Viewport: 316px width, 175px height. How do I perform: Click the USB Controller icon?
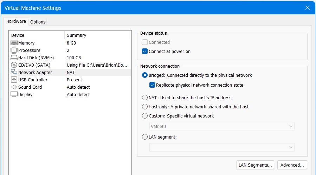pyautogui.click(x=14, y=80)
